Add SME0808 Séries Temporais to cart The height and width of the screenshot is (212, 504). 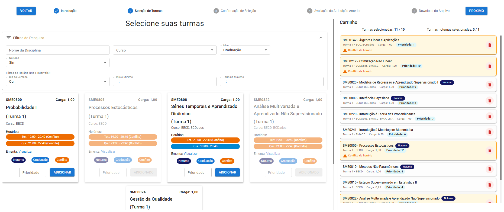(x=227, y=172)
